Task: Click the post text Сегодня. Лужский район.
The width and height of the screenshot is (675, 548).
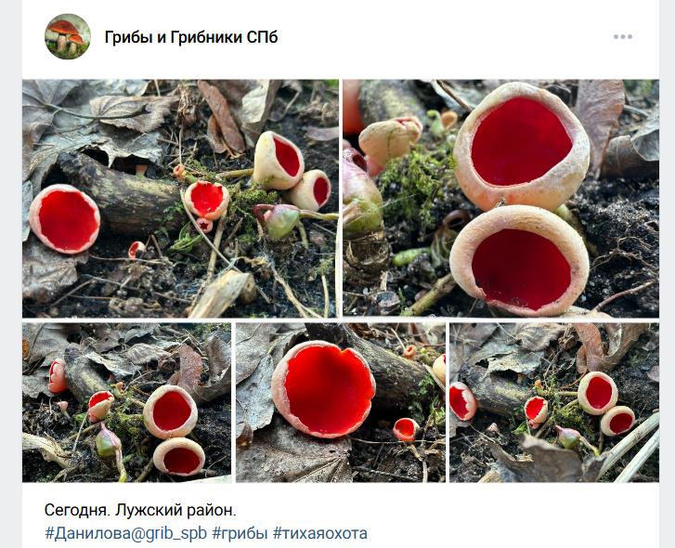Action: point(140,510)
